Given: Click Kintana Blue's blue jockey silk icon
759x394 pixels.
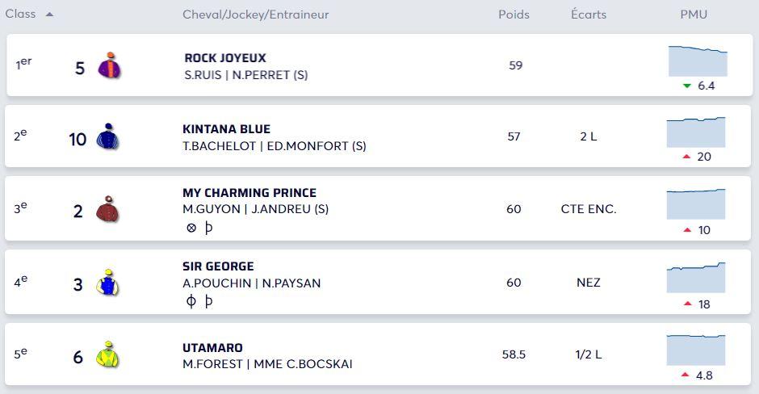Looking at the screenshot, I should pyautogui.click(x=107, y=137).
